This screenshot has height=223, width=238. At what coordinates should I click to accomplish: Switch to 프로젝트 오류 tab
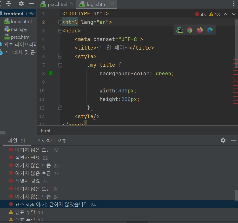coord(51,141)
